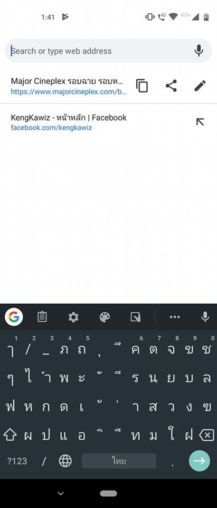The height and width of the screenshot is (508, 217).
Task: Share the Major Cineplex link
Action: point(171,86)
